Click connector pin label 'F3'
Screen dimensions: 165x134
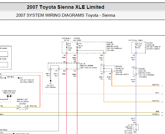(102, 74)
